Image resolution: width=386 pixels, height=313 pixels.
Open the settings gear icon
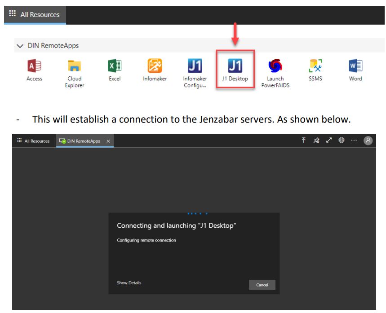tap(341, 140)
